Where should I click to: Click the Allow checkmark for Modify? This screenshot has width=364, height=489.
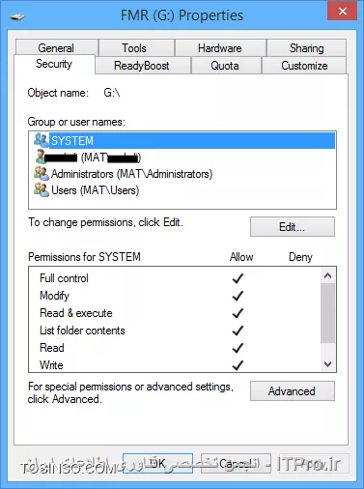238,296
